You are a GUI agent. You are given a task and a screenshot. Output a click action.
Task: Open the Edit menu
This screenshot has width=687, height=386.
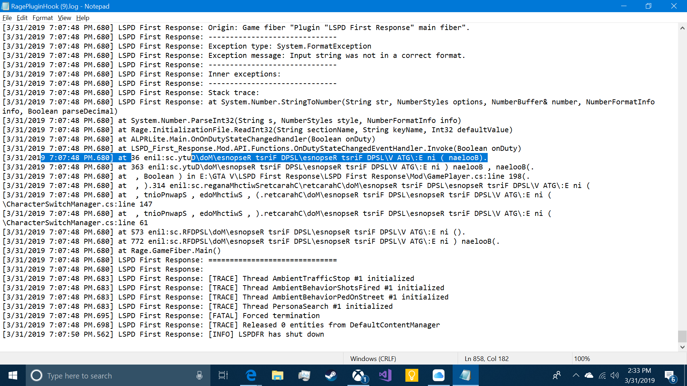22,18
